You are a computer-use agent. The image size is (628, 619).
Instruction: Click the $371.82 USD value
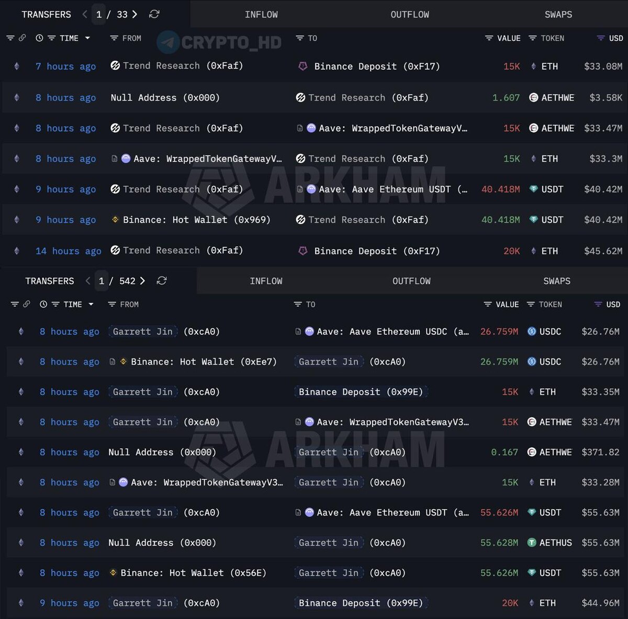coord(600,452)
